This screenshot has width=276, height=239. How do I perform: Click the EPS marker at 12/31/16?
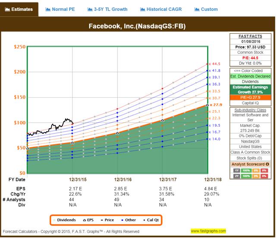(x=117, y=133)
